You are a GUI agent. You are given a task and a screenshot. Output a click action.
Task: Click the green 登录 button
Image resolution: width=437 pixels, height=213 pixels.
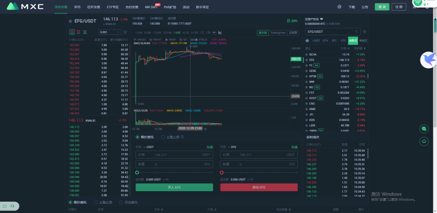tap(382, 7)
